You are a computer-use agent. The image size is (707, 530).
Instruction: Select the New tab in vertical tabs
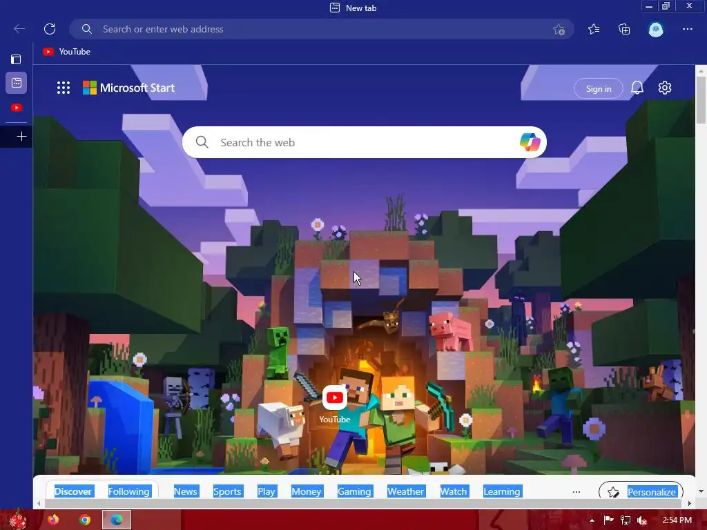pos(17,83)
